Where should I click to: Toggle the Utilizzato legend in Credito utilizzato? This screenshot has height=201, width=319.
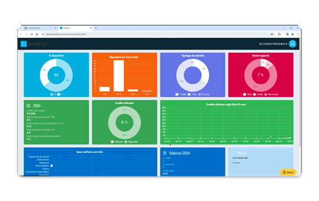(x=117, y=142)
